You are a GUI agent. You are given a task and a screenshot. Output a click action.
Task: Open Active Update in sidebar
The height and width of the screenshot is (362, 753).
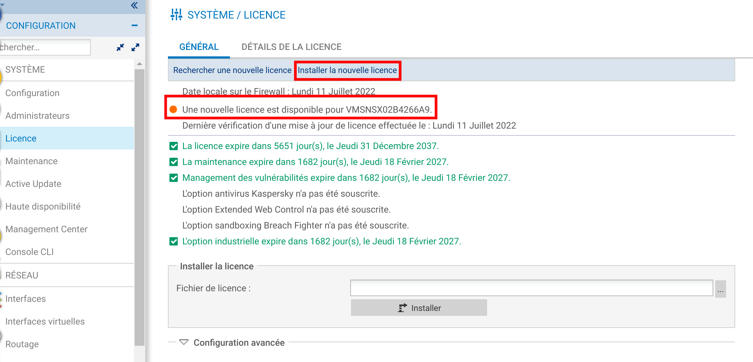pos(33,184)
